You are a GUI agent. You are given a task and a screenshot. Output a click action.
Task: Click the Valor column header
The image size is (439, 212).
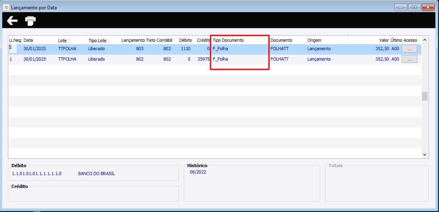coord(384,40)
